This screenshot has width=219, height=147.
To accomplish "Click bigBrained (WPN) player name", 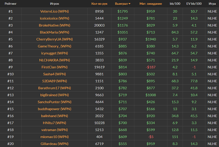I will (54, 95).
